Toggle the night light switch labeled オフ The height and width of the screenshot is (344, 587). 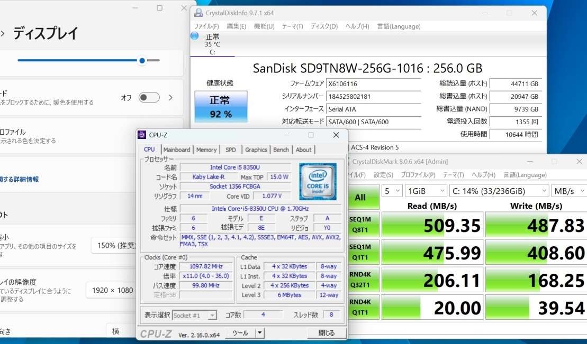coord(149,97)
